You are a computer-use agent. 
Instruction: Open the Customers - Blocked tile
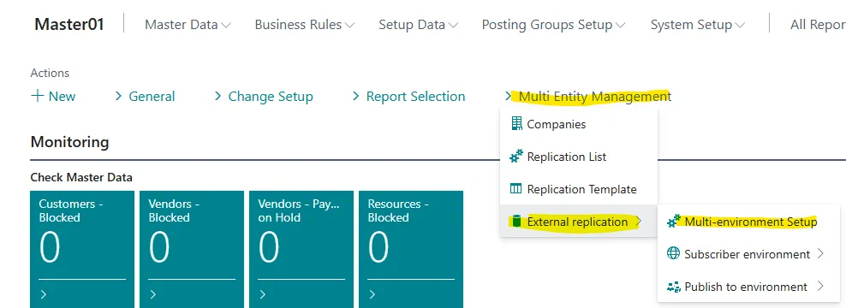82,250
